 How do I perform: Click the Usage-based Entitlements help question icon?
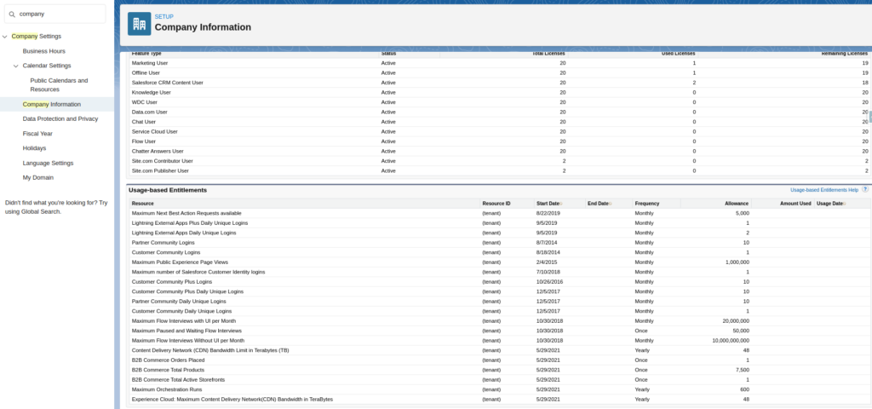pyautogui.click(x=865, y=190)
